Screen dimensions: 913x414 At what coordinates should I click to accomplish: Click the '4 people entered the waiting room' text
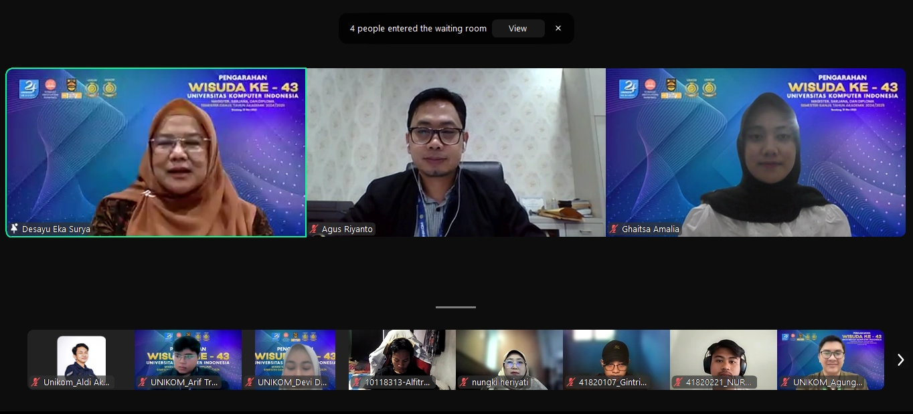tap(418, 29)
